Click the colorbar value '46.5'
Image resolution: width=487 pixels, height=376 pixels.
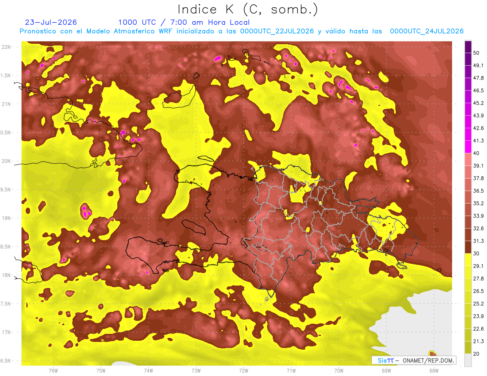[478, 90]
